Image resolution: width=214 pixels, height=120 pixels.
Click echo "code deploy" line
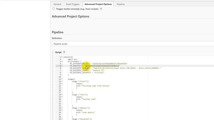(86, 113)
